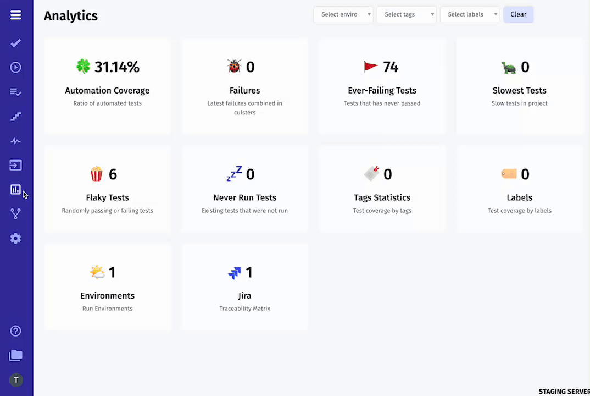Expand the Select labels dropdown
The width and height of the screenshot is (590, 396).
coord(470,14)
